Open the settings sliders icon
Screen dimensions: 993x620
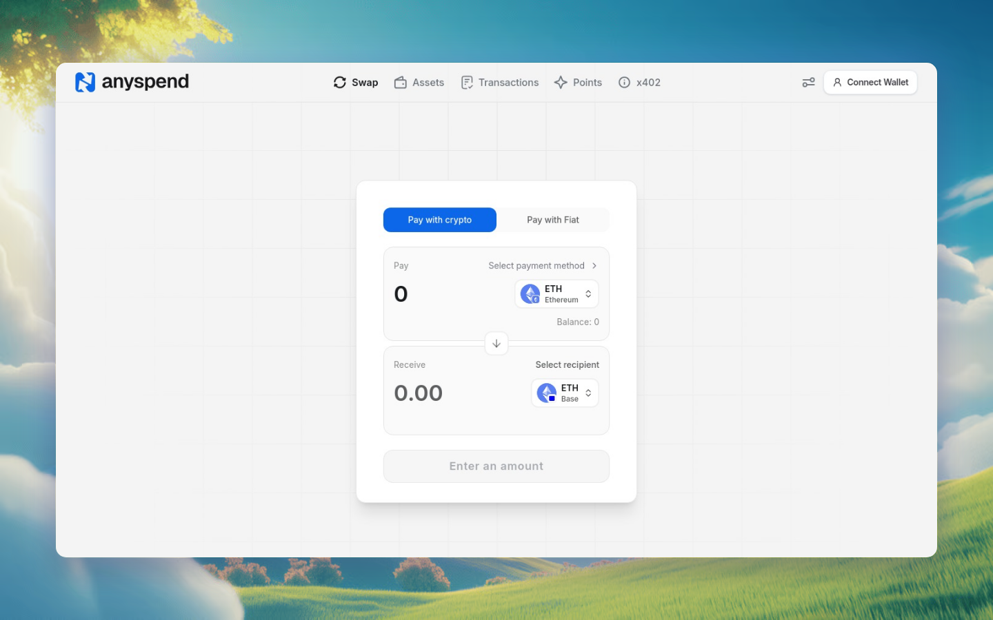808,83
